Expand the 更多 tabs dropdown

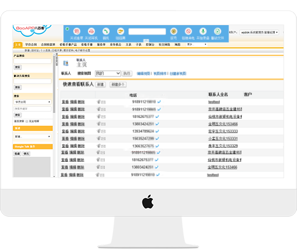click(197, 44)
